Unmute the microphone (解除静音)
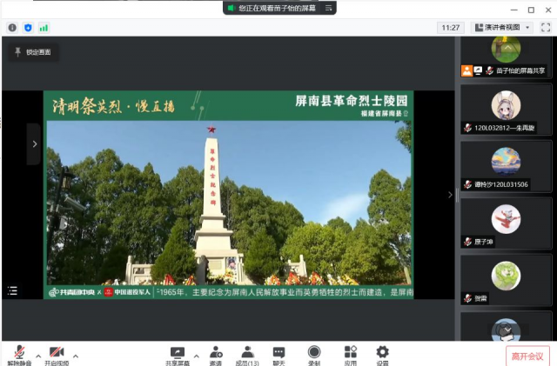This screenshot has width=557, height=366. point(17,353)
